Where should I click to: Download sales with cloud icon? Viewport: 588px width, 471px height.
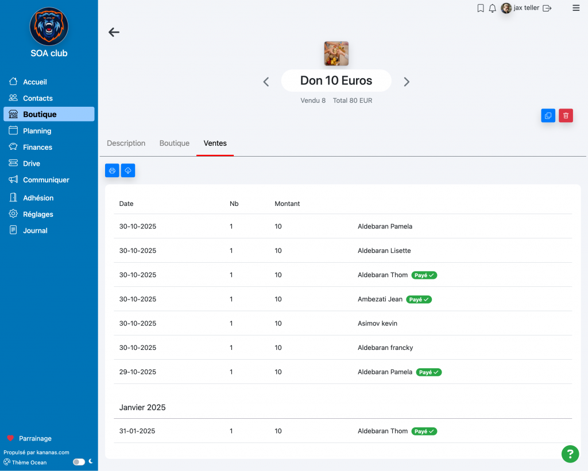[x=128, y=170]
